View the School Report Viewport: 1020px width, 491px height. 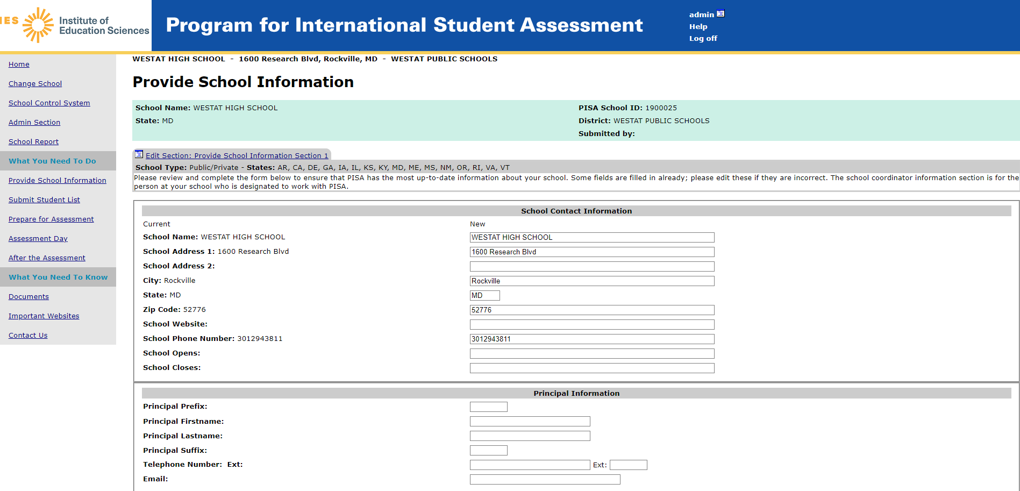click(33, 141)
